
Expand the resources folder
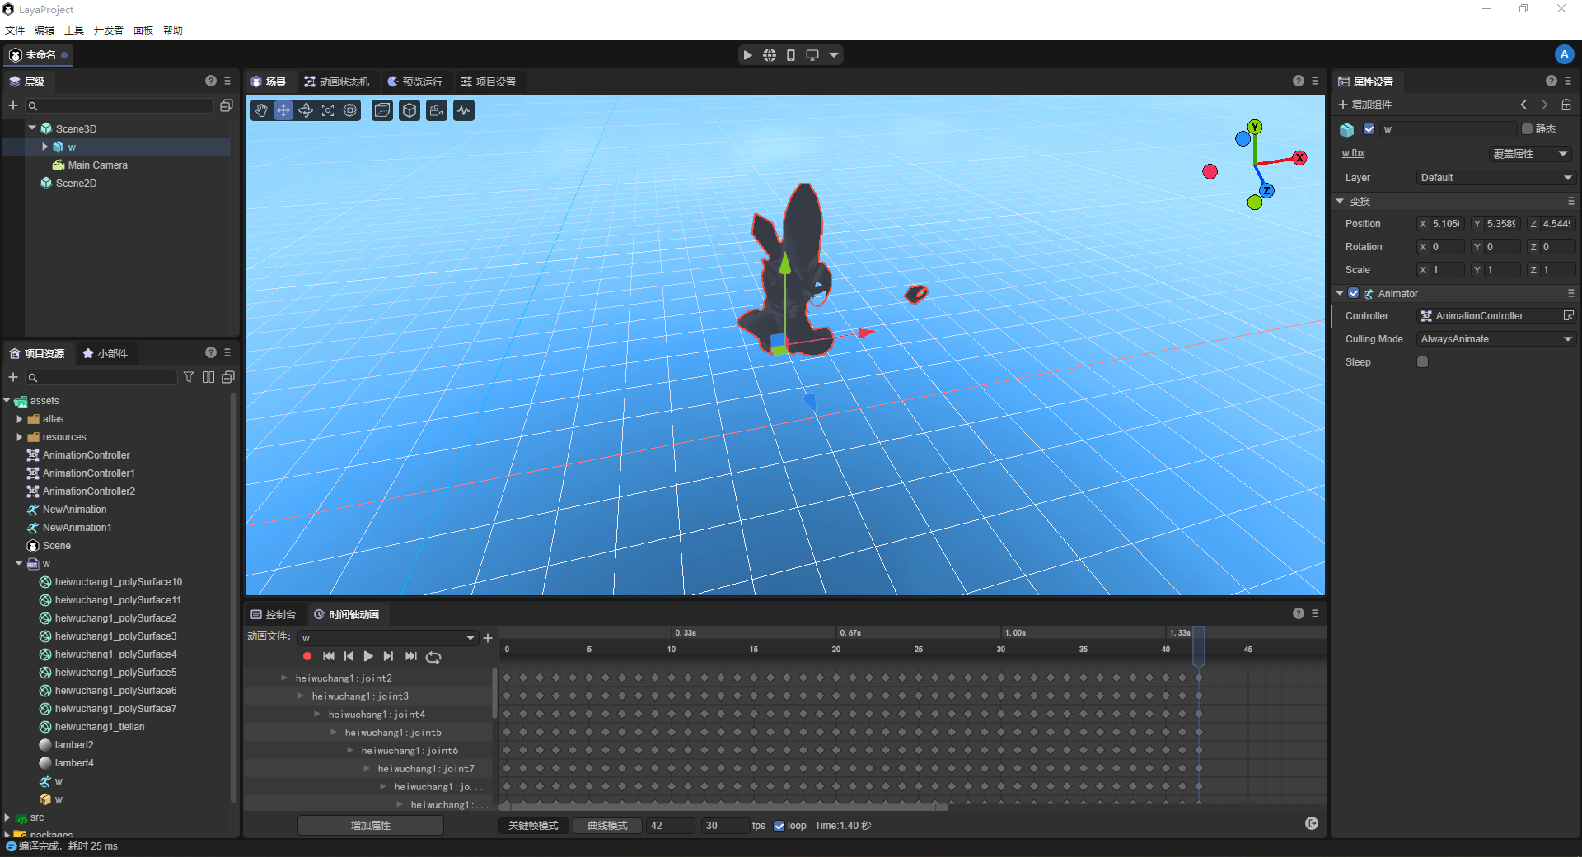(19, 437)
